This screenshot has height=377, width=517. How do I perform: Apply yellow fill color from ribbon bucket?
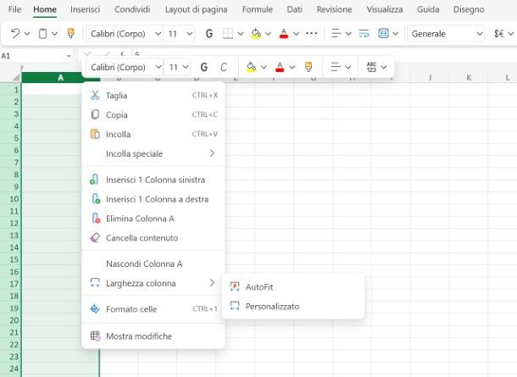click(256, 34)
